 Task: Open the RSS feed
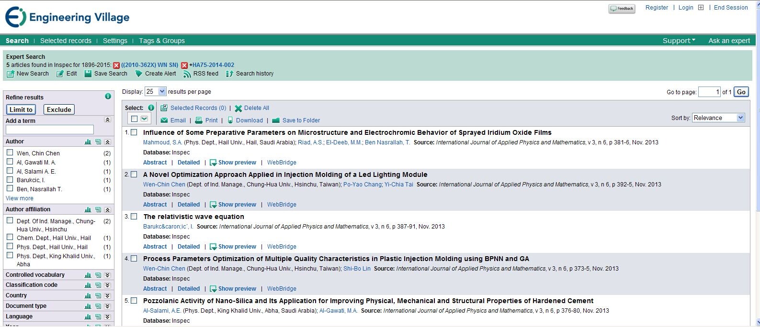201,74
